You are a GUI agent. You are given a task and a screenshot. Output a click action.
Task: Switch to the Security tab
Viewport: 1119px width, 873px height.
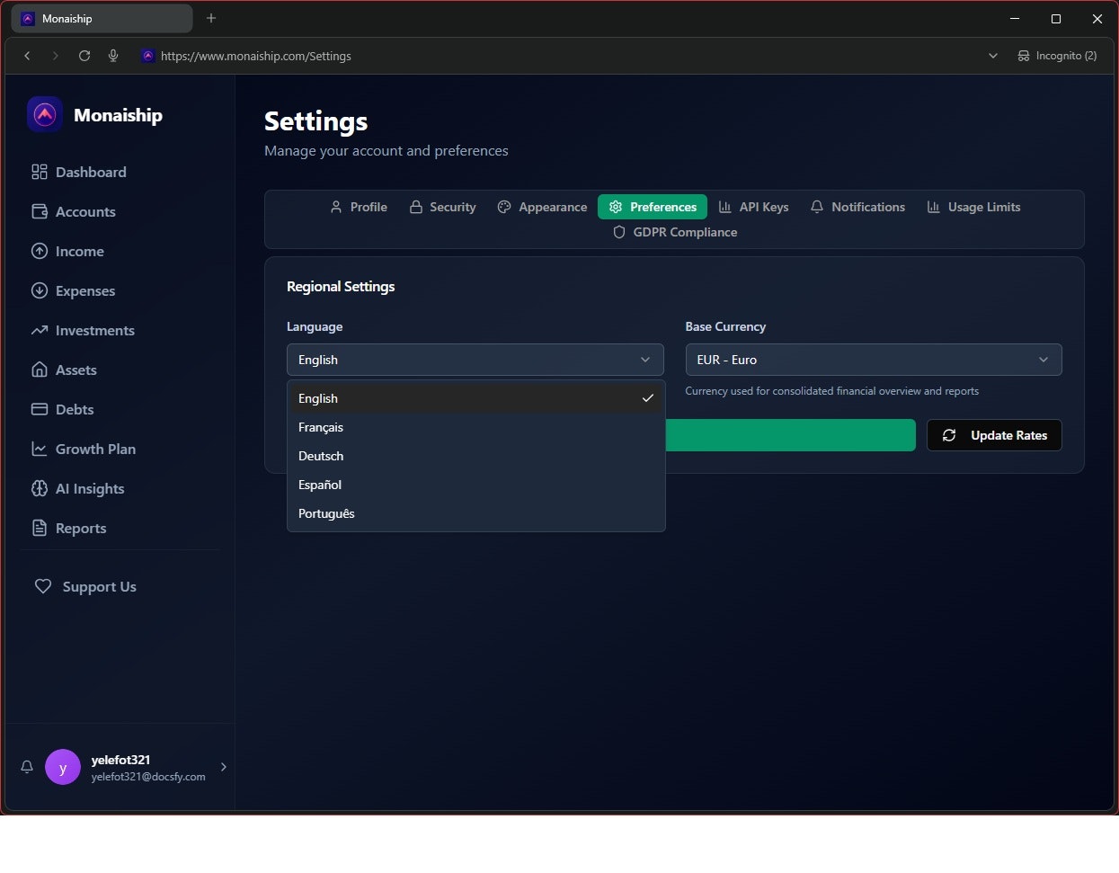tap(442, 207)
